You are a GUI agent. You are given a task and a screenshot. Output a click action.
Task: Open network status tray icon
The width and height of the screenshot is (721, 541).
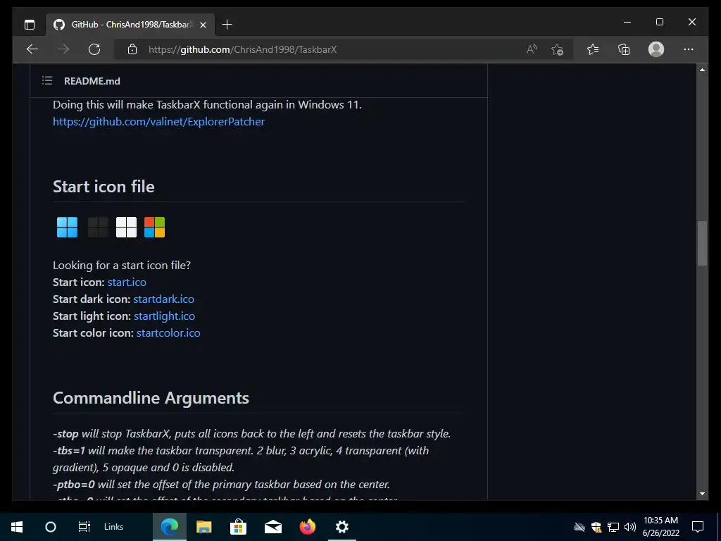(x=613, y=527)
